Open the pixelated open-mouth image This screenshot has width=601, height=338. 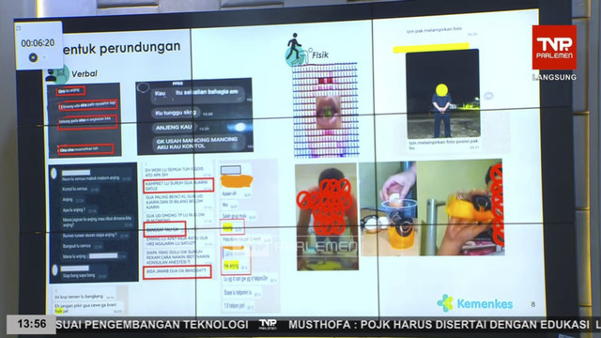326,111
